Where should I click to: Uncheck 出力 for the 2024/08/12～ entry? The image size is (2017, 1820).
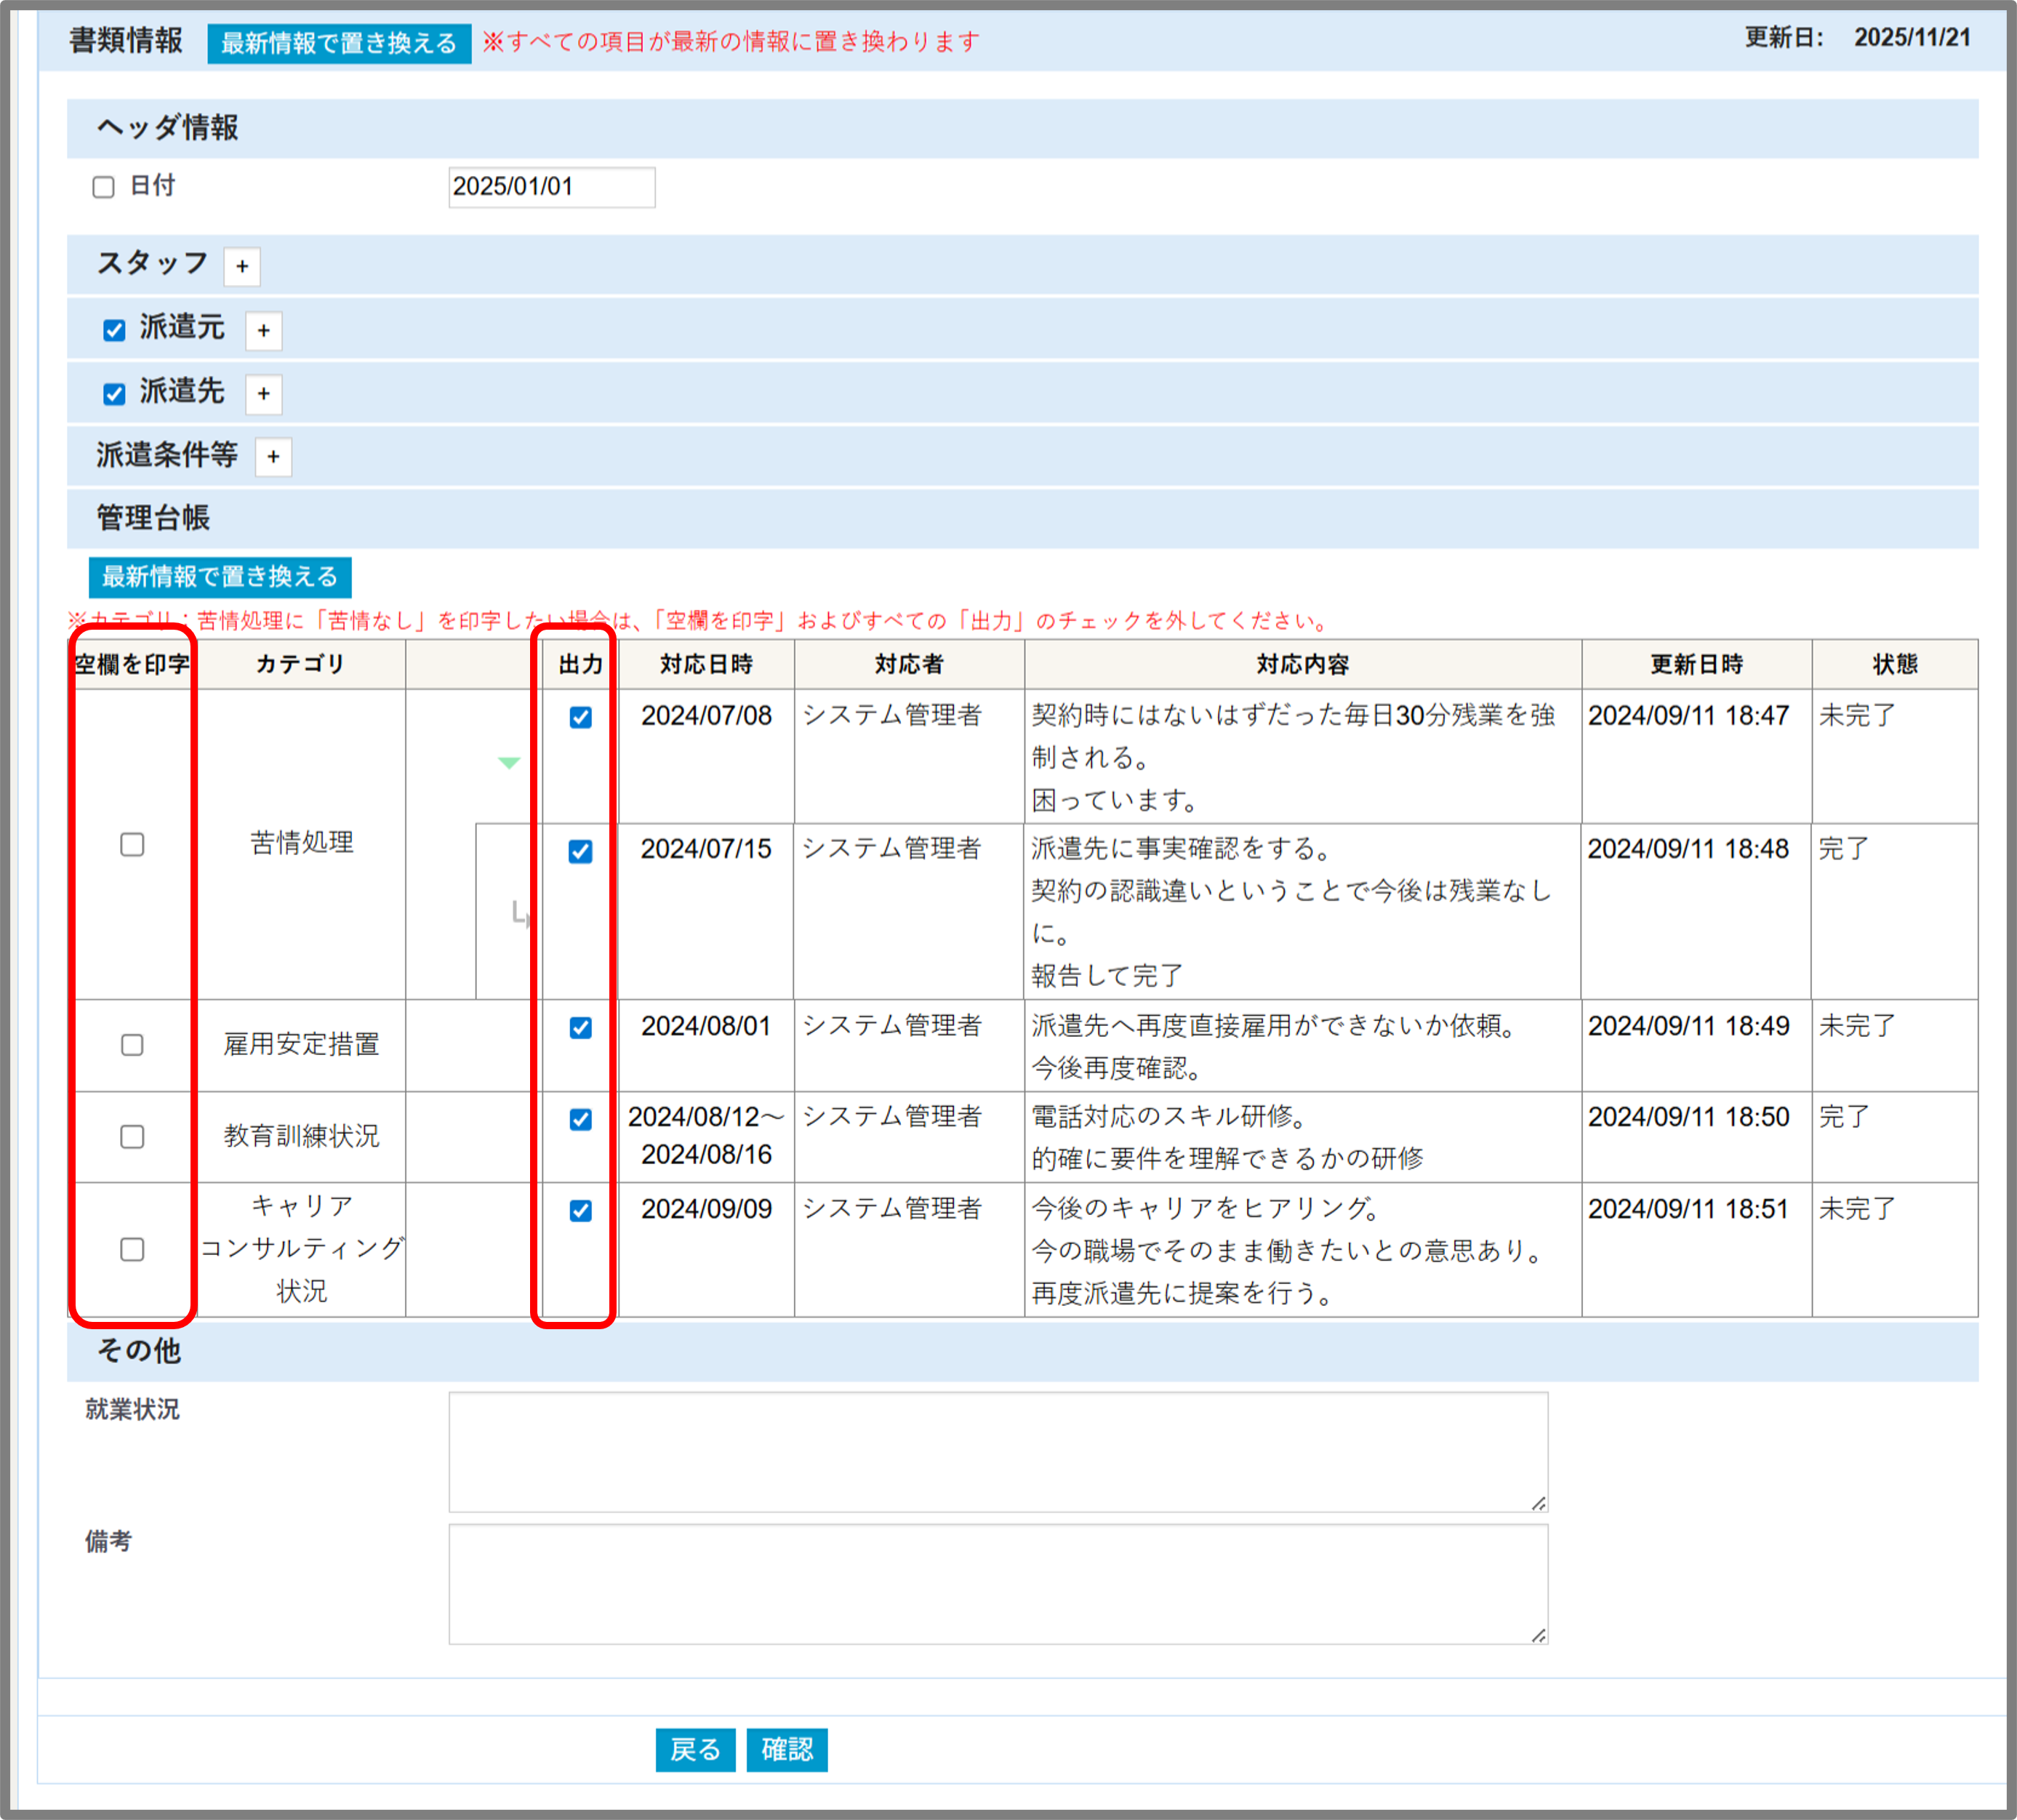click(x=580, y=1119)
